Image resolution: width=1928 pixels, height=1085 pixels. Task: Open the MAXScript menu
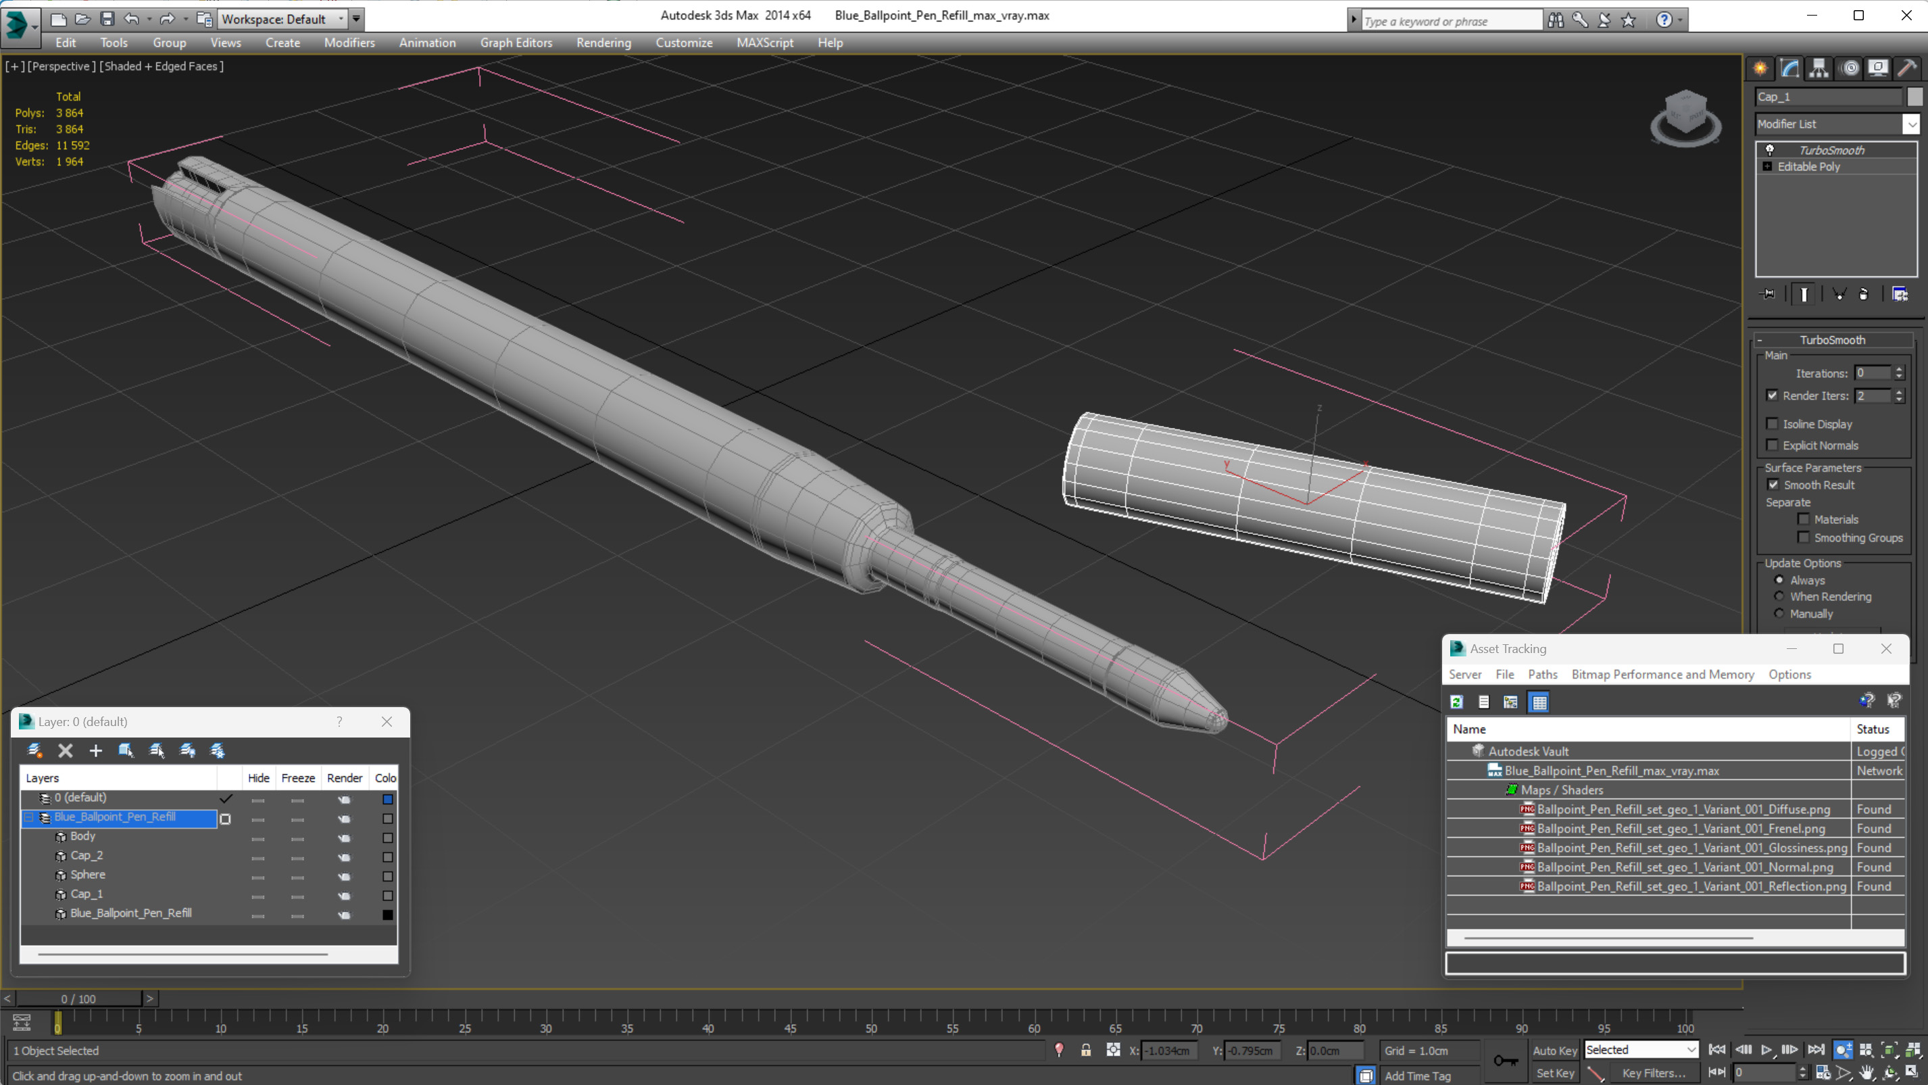click(x=765, y=43)
